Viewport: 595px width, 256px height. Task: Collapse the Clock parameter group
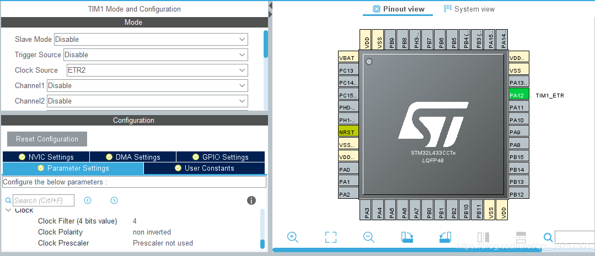coord(8,210)
